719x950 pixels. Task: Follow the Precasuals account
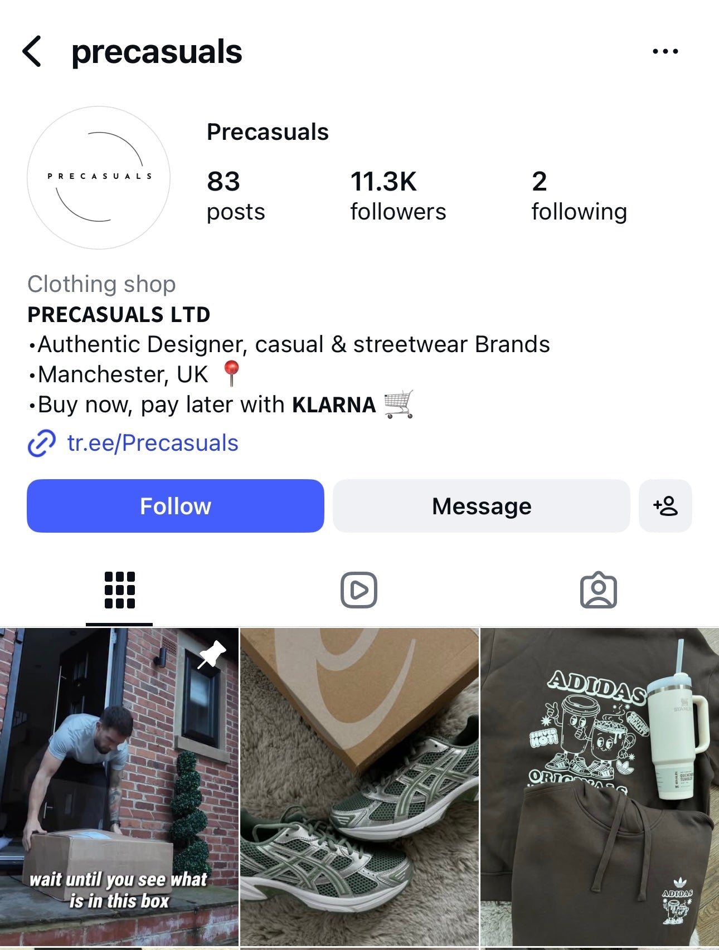coord(175,506)
